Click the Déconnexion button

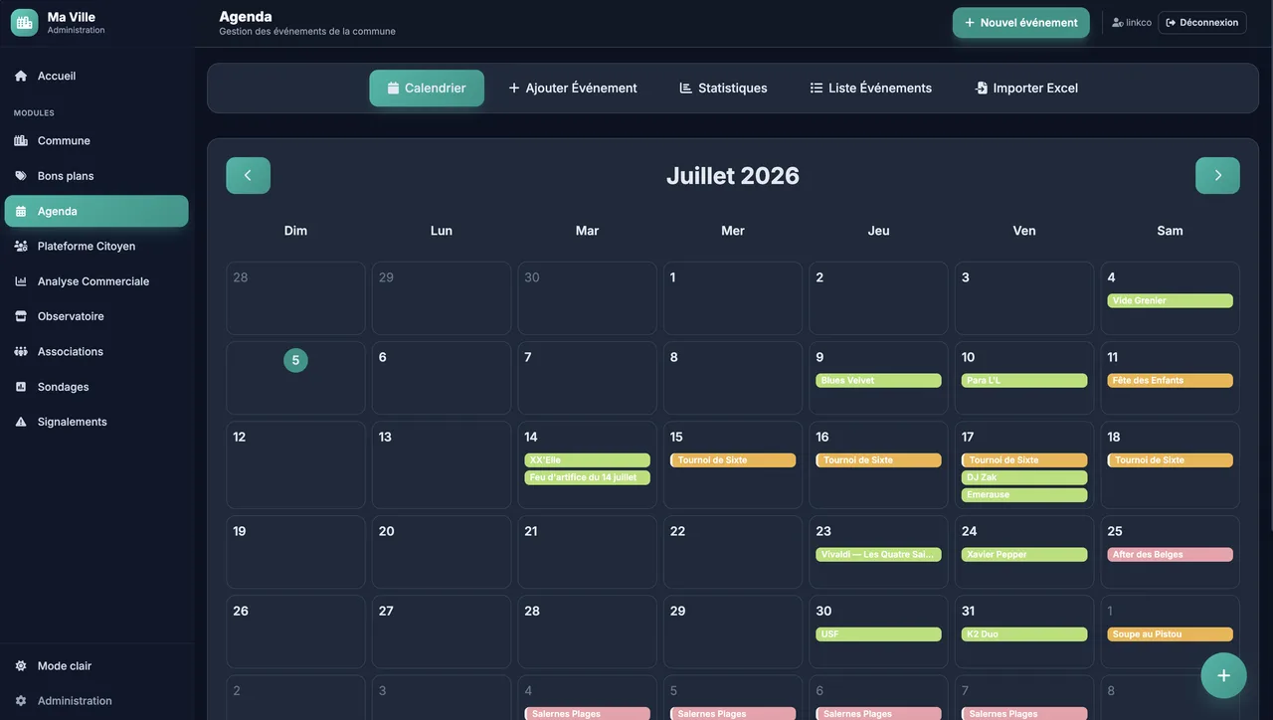pyautogui.click(x=1202, y=23)
